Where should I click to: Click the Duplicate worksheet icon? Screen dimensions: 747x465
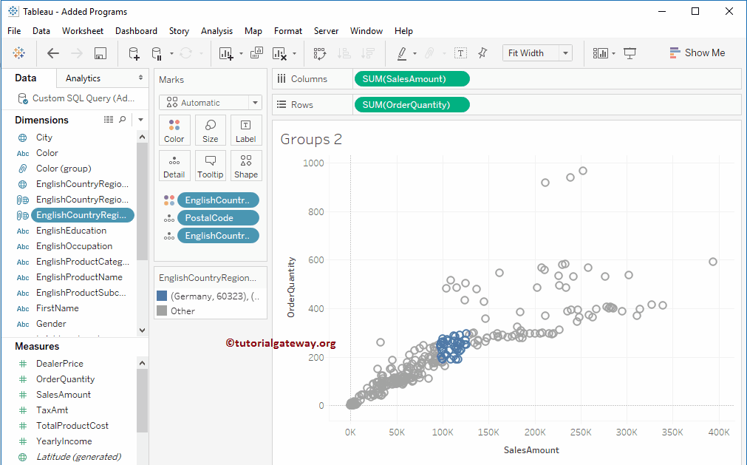pos(256,53)
